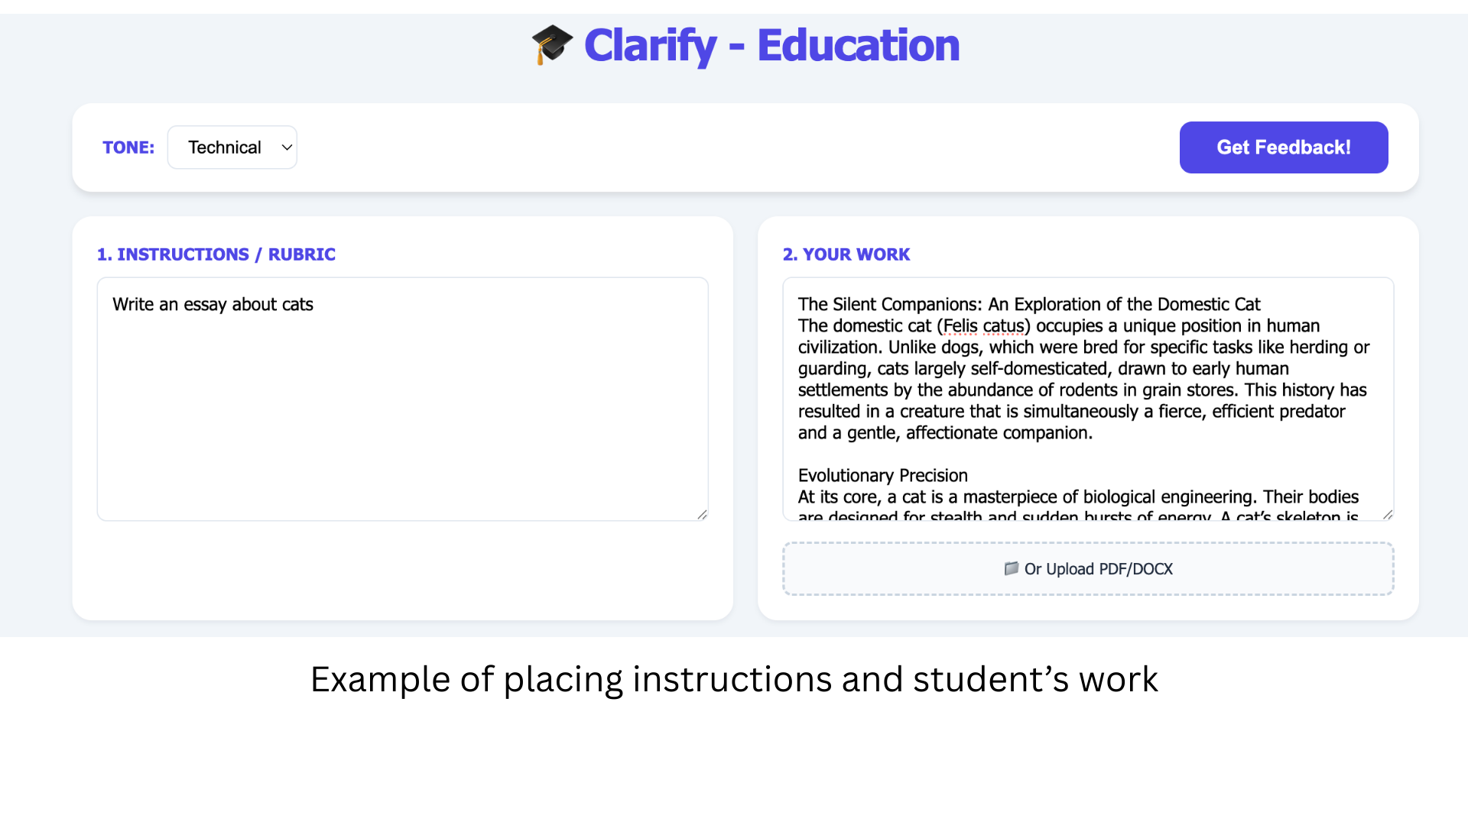
Task: Click the resize handle of the instructions textbox
Action: [x=702, y=515]
